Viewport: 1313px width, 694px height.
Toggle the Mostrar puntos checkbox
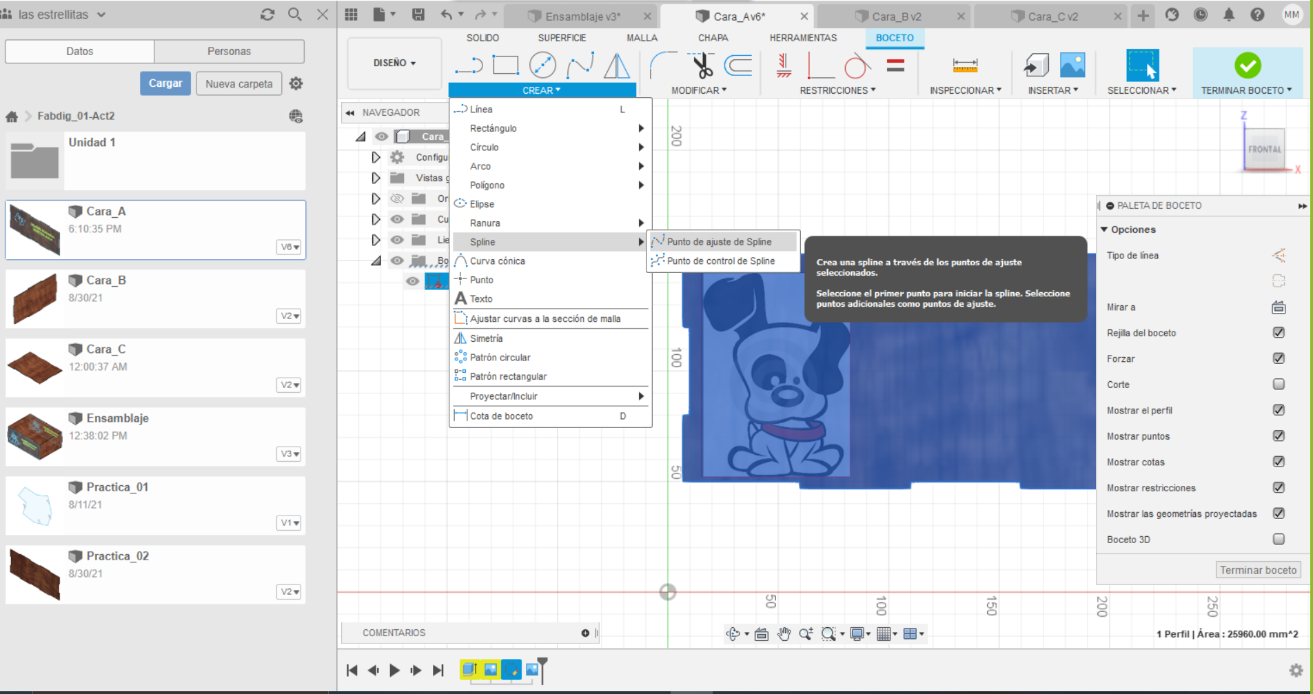point(1279,436)
